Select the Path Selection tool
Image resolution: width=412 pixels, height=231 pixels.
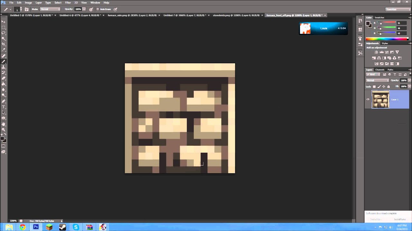pyautogui.click(x=4, y=112)
